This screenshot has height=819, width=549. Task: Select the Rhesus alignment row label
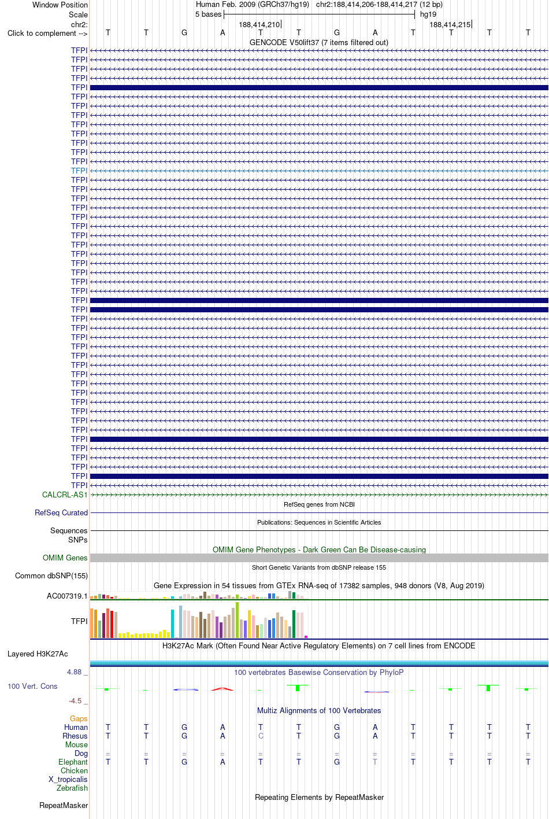click(75, 736)
